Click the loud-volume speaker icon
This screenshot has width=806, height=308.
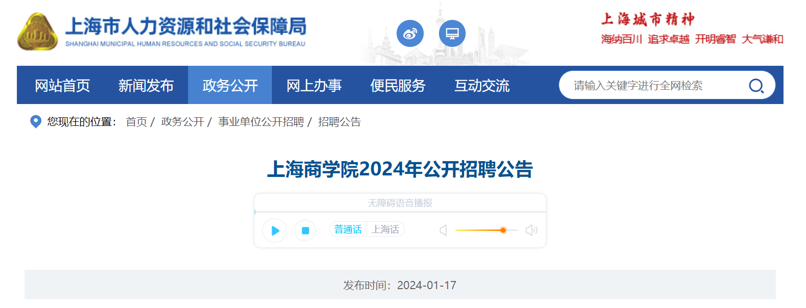(532, 230)
